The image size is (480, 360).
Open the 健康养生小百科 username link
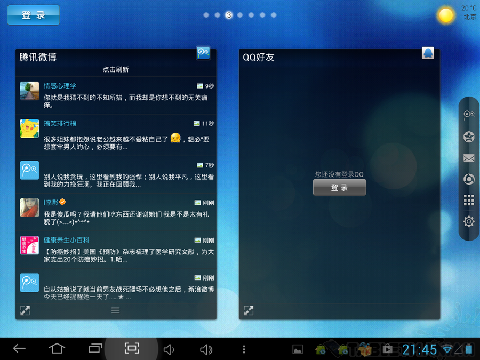pos(67,240)
